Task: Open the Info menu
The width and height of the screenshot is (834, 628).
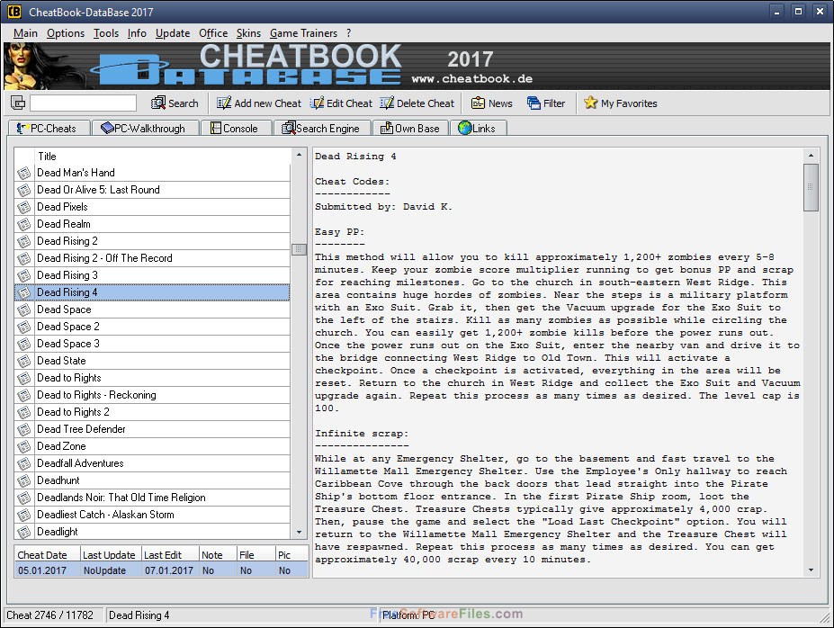Action: coord(137,33)
